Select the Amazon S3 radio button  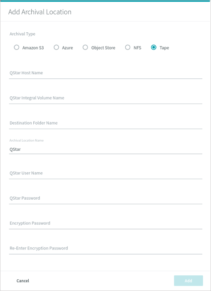pyautogui.click(x=17, y=47)
